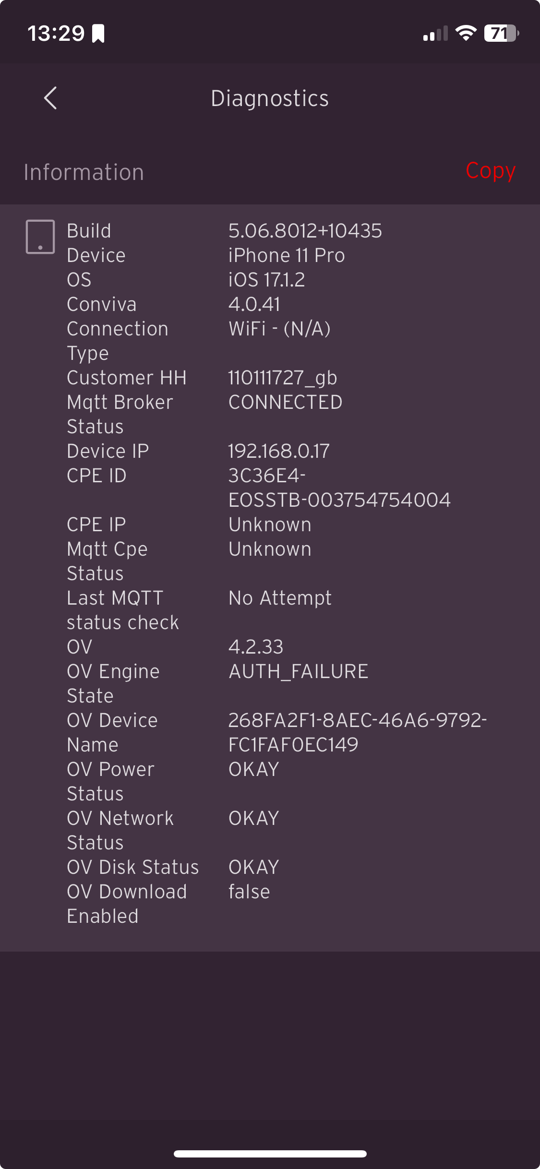Tap the Wi-Fi status icon
The width and height of the screenshot is (540, 1169).
(465, 33)
